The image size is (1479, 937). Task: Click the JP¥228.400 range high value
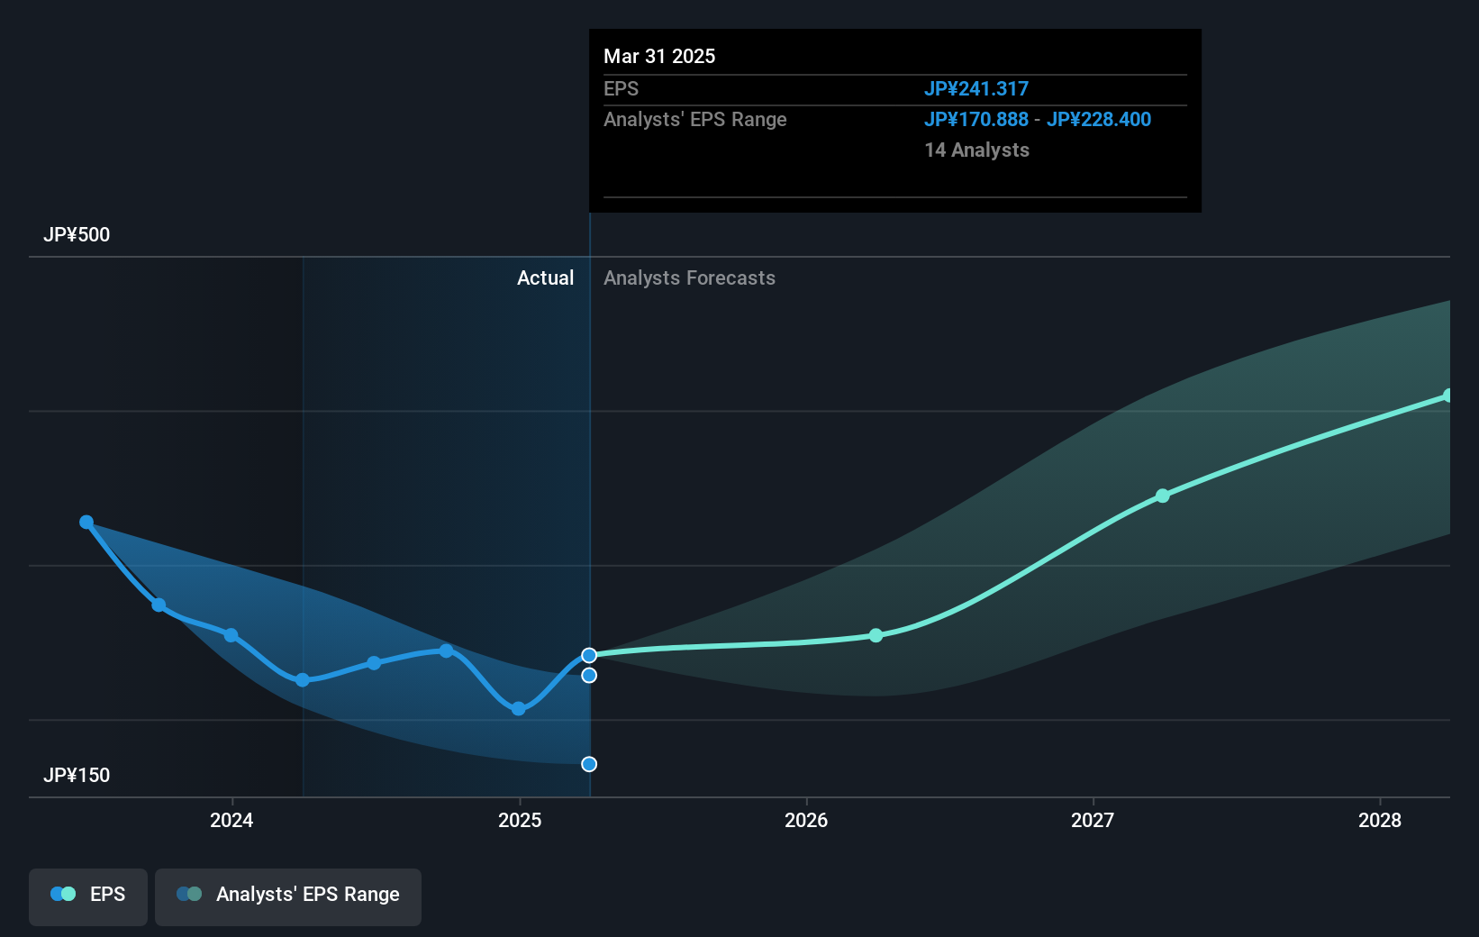pos(1099,120)
